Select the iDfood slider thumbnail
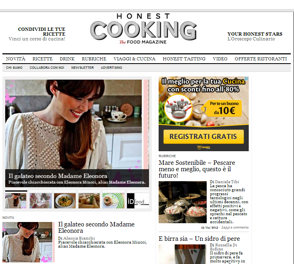 pos(138,201)
